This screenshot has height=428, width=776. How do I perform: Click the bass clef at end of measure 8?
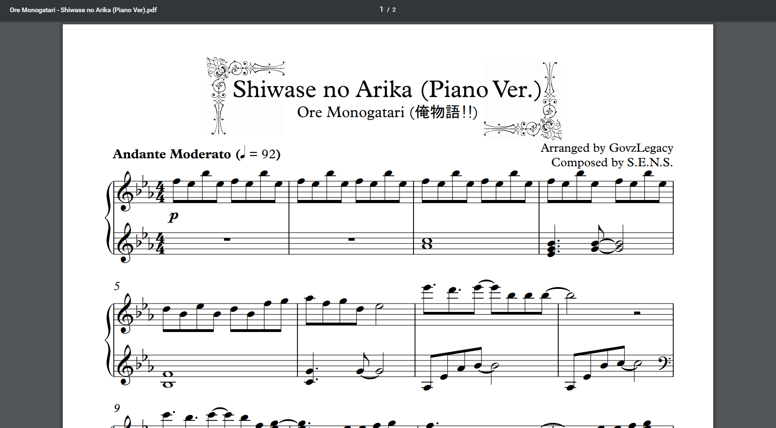(665, 363)
